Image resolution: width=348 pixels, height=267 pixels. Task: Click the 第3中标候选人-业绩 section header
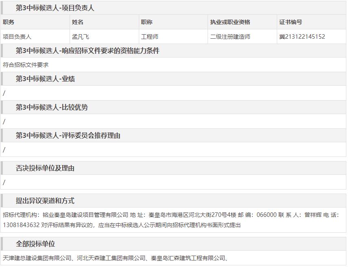(x=45, y=79)
